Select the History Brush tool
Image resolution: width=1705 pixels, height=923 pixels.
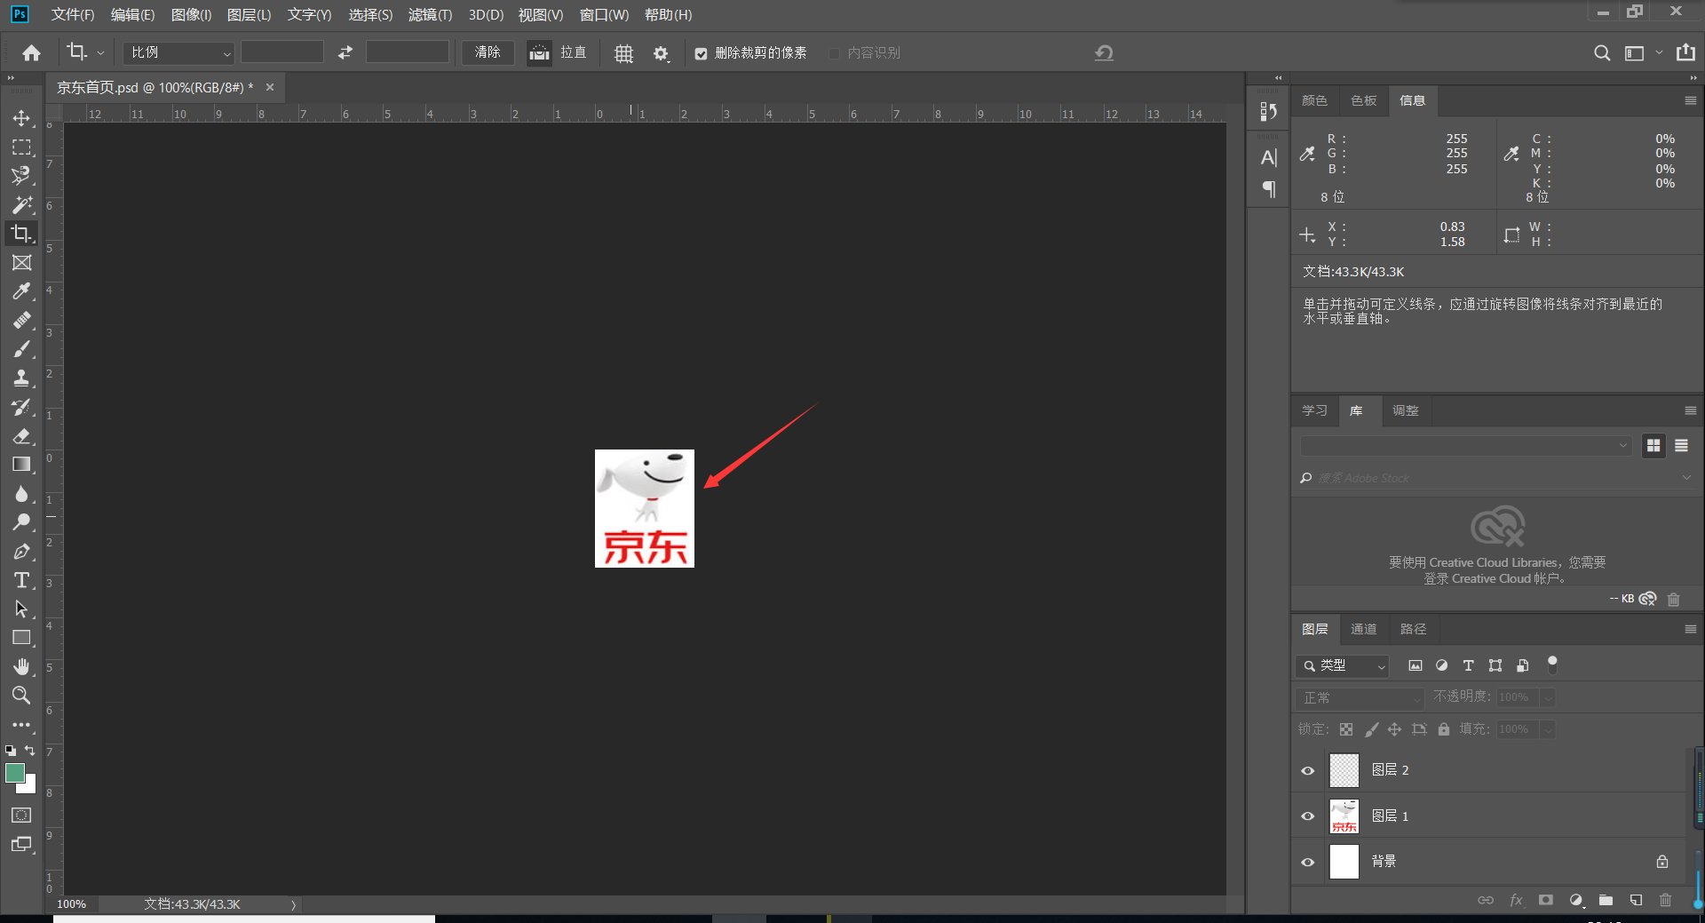pyautogui.click(x=21, y=407)
